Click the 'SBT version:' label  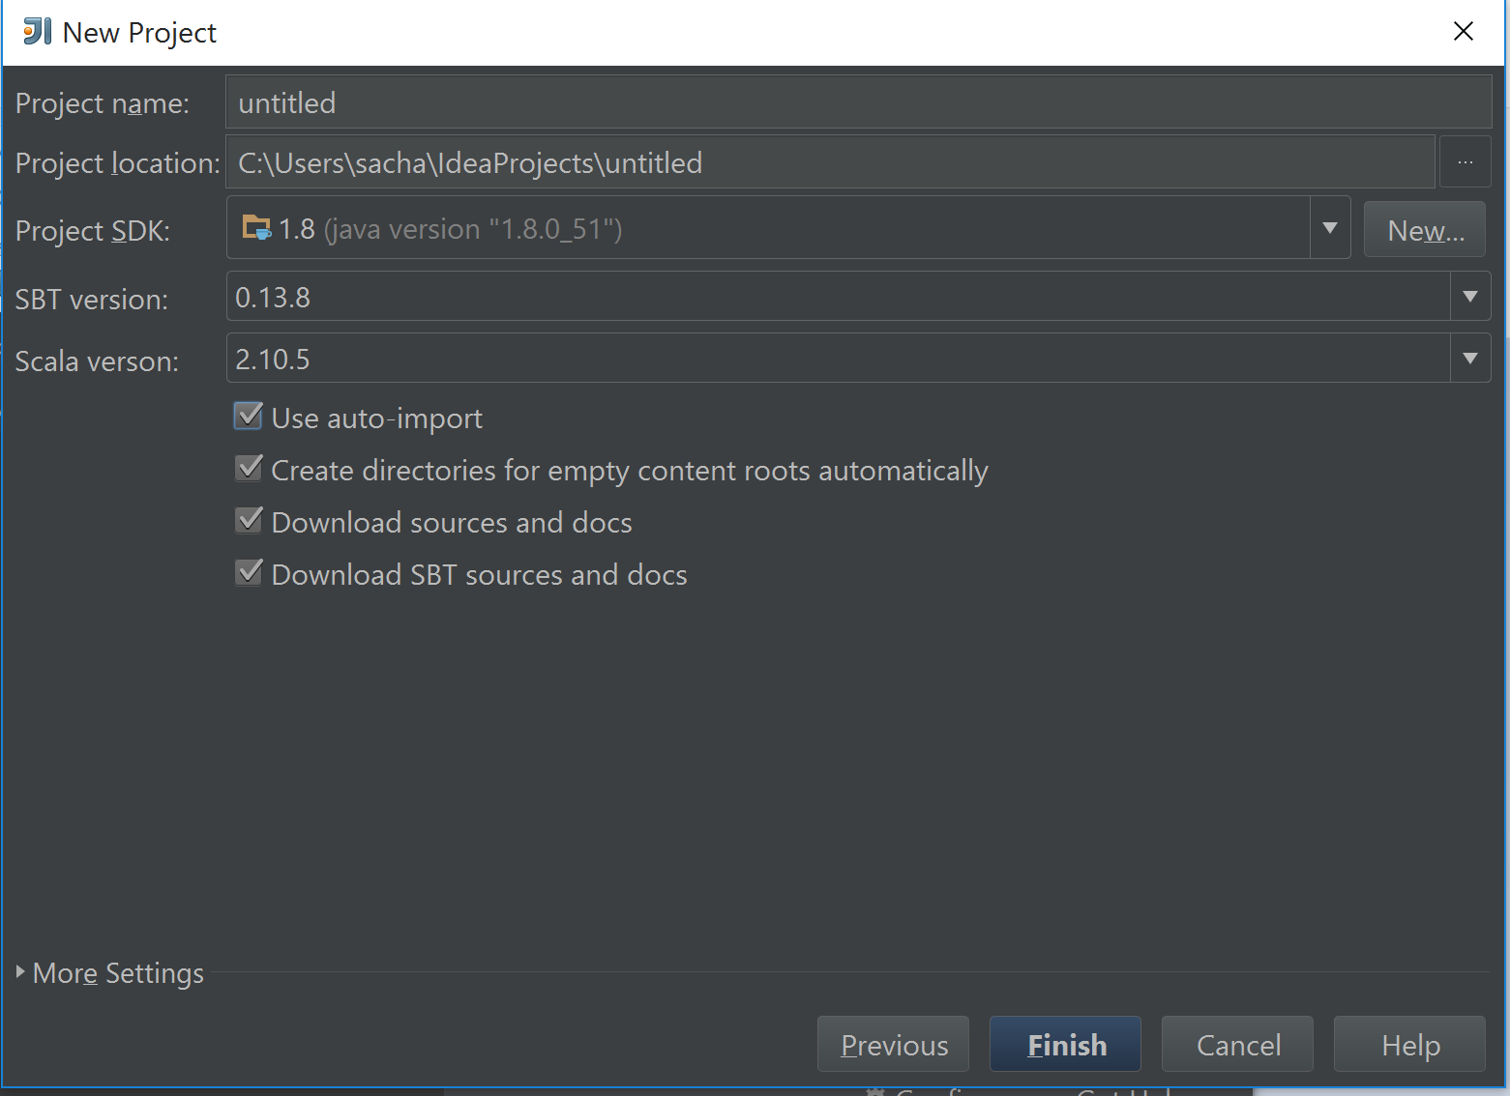point(92,300)
